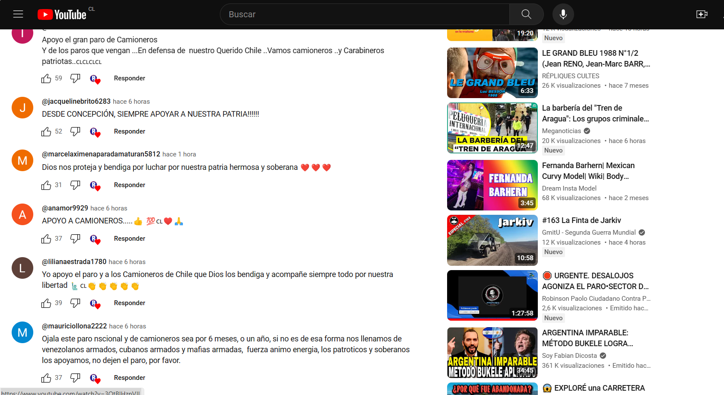This screenshot has height=395, width=724.
Task: Like the comment with 59 likes
Action: coord(46,79)
